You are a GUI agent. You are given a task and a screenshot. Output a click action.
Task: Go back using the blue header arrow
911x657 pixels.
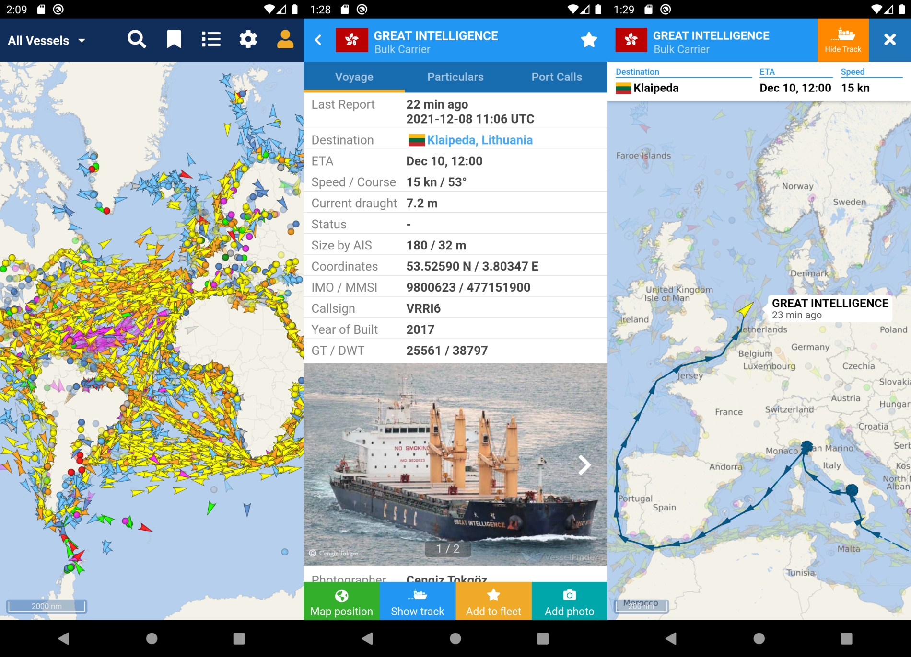(x=318, y=40)
